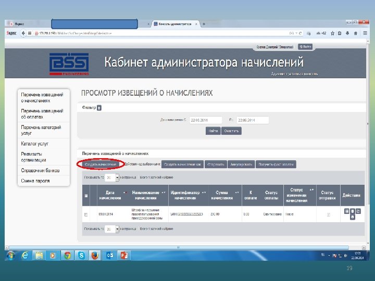Switch to Firefox in the taskbar

(95, 256)
